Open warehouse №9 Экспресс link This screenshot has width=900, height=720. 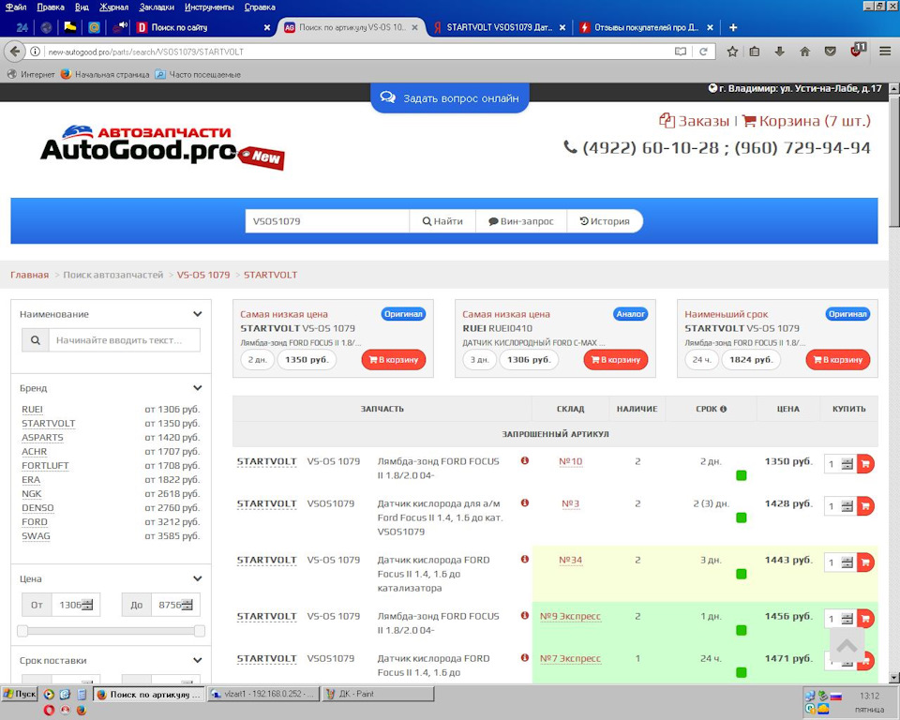click(570, 616)
